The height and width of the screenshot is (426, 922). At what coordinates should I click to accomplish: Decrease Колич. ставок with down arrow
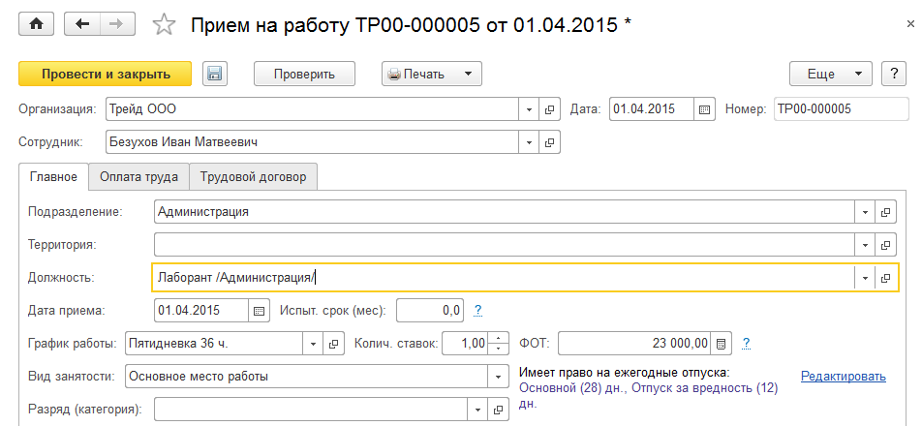tap(499, 349)
